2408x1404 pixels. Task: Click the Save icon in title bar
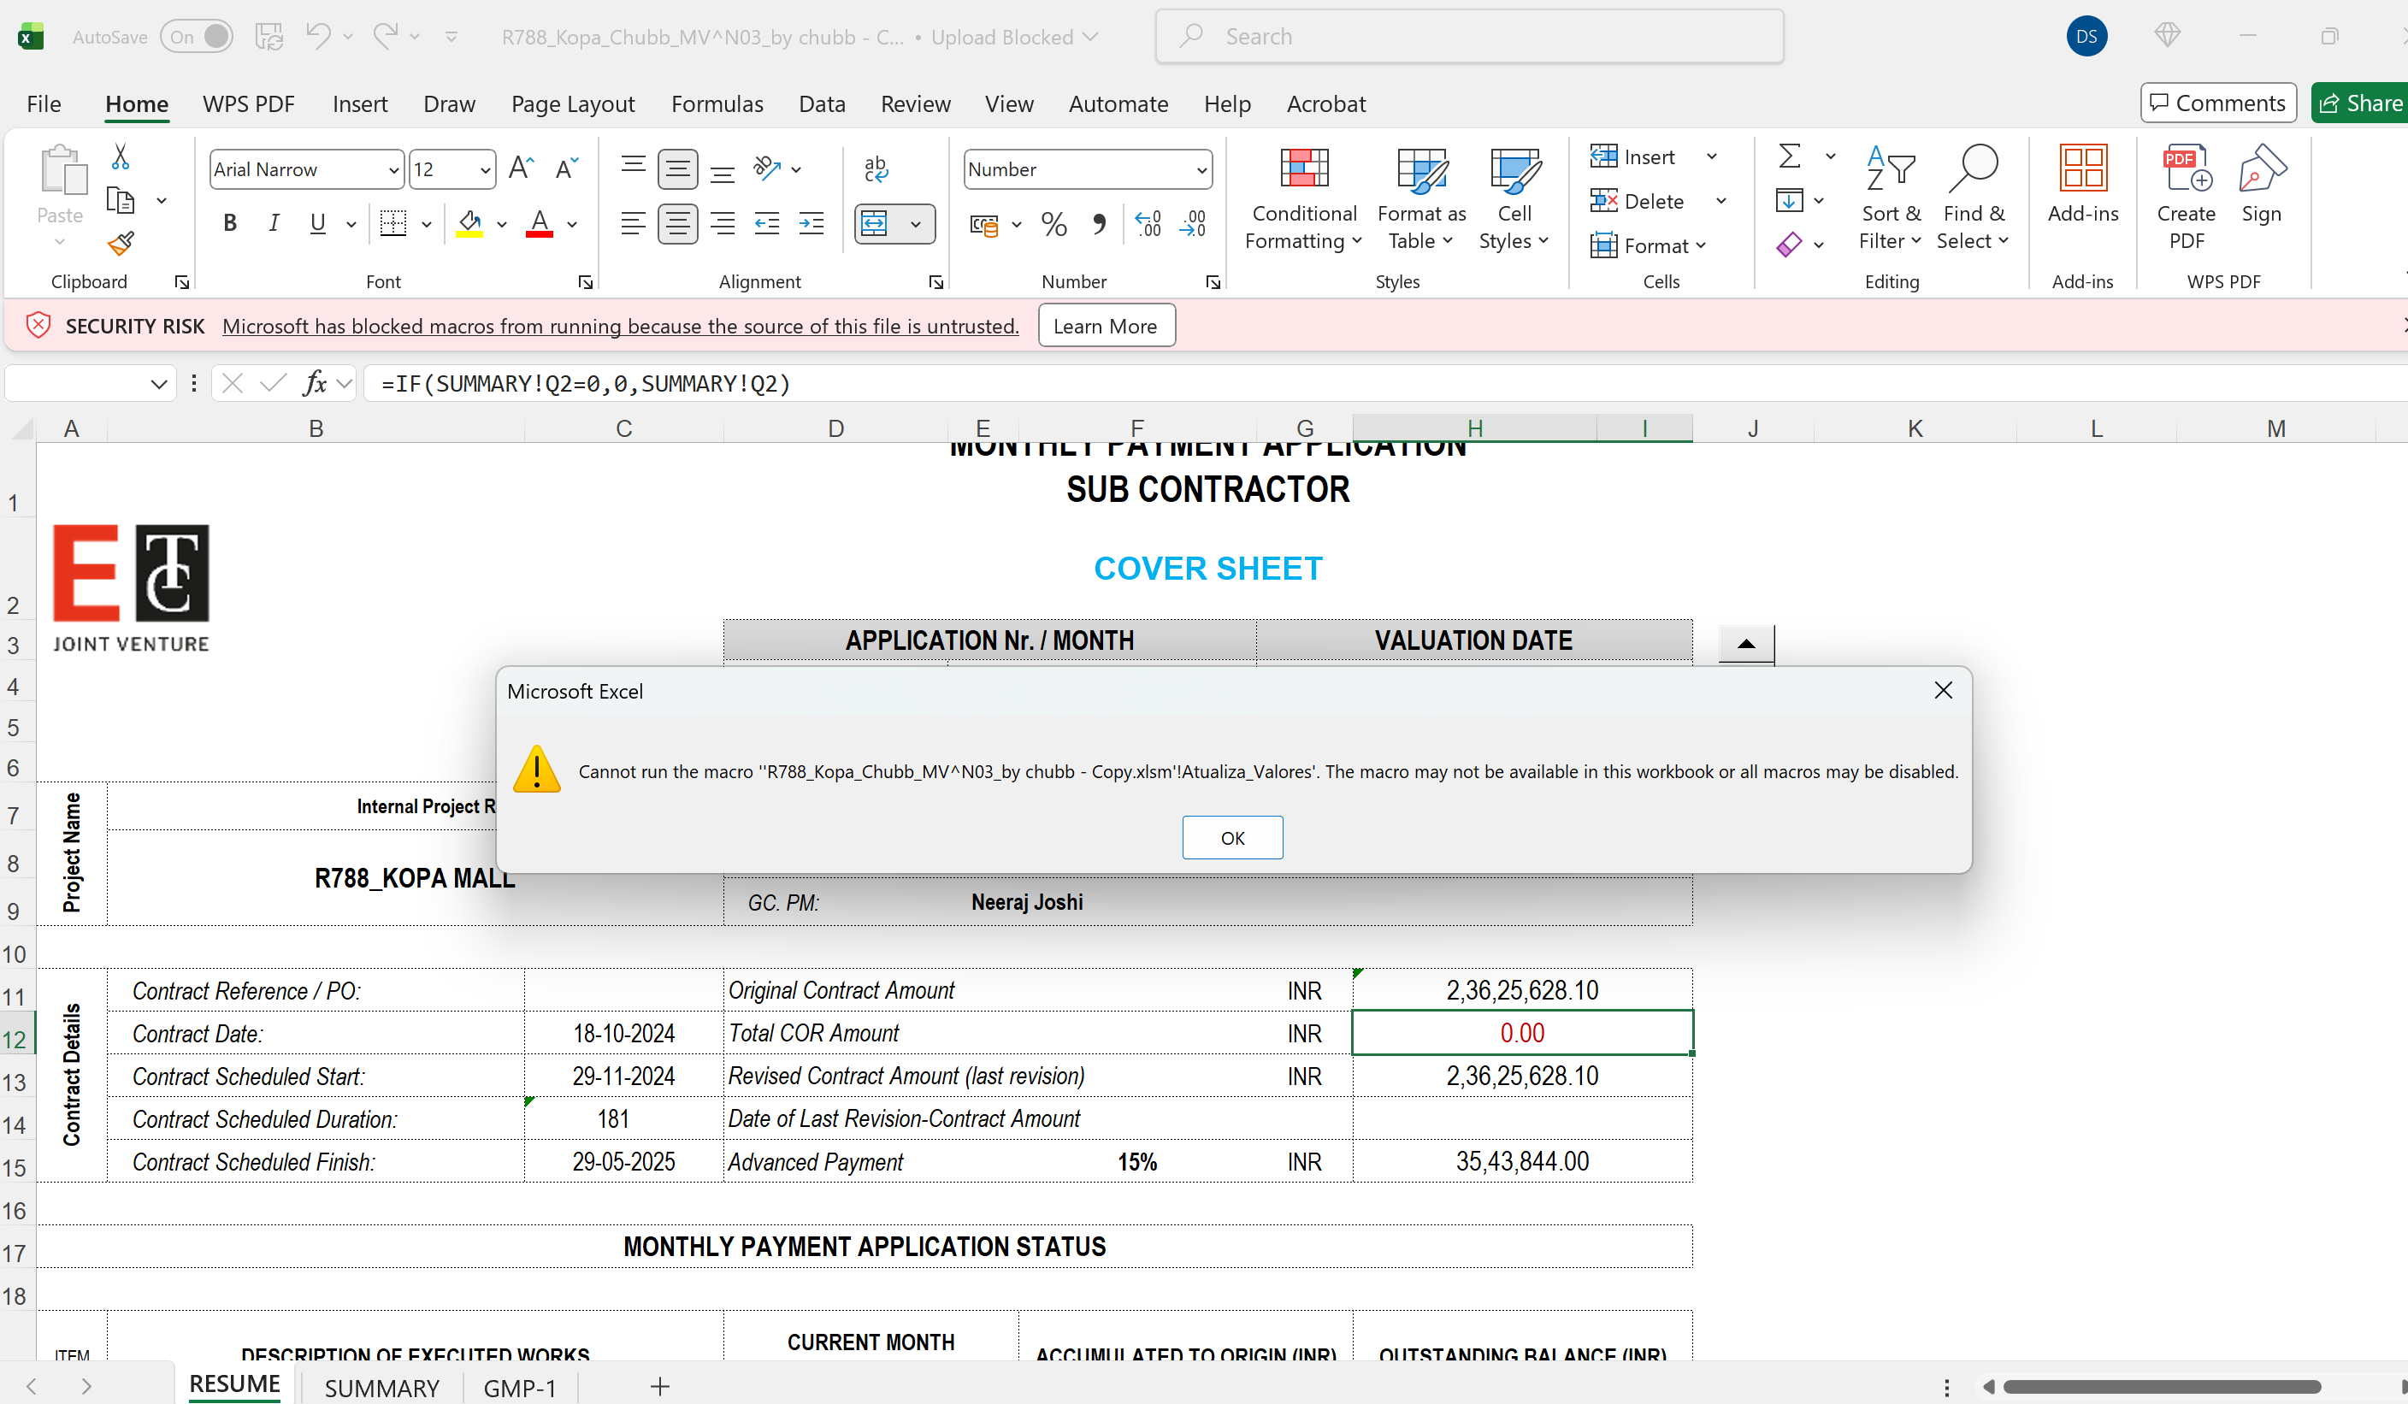pyautogui.click(x=269, y=36)
